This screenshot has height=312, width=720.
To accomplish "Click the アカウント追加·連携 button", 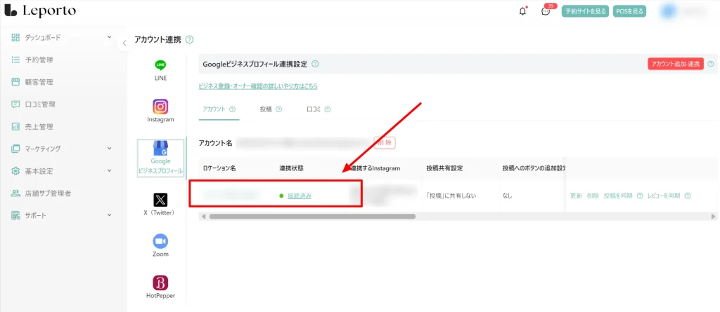I will coord(675,64).
